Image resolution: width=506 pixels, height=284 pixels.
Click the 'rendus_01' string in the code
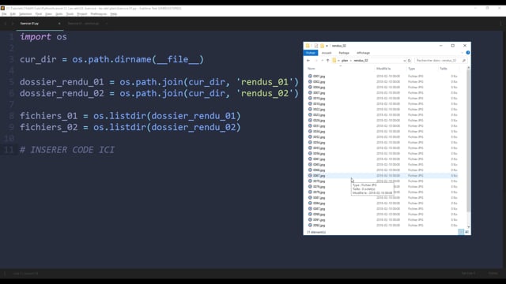point(265,82)
